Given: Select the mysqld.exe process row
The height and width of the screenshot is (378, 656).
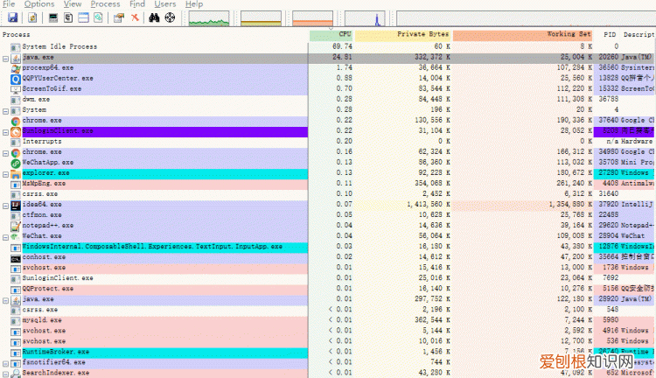Looking at the screenshot, I should tap(328, 321).
